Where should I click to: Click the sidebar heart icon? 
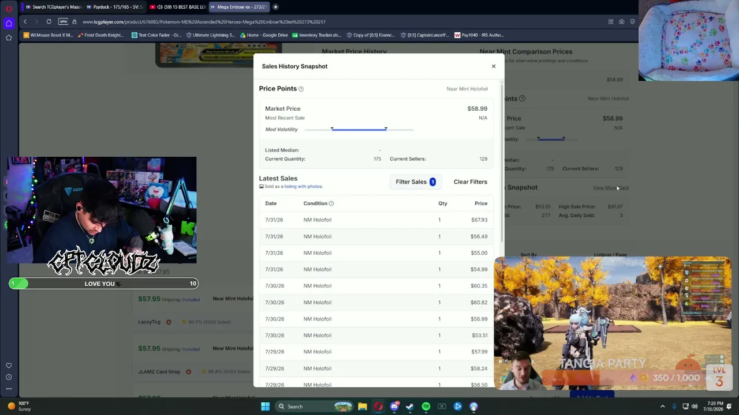pos(9,365)
